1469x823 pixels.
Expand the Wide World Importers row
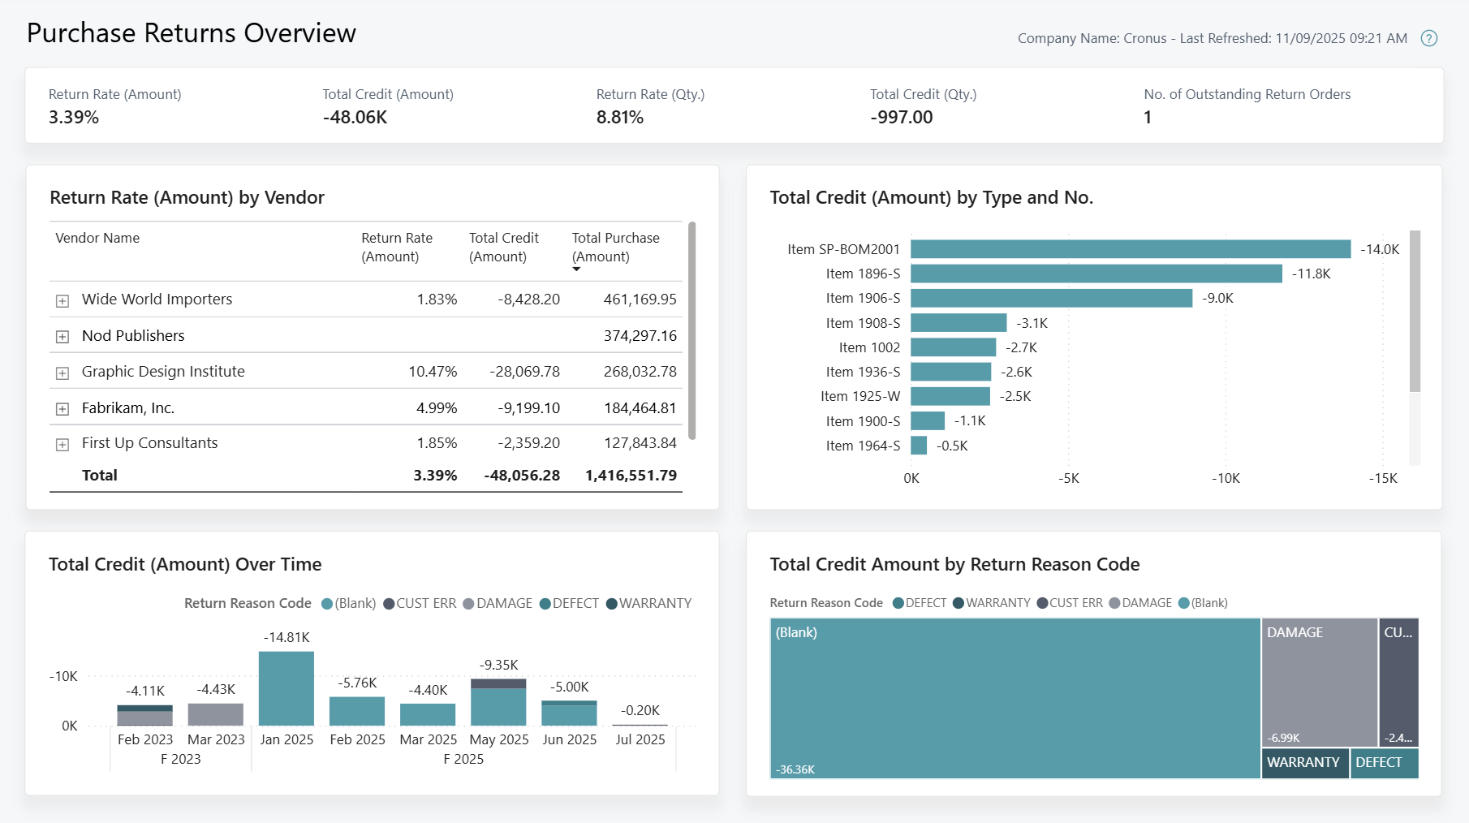(62, 299)
